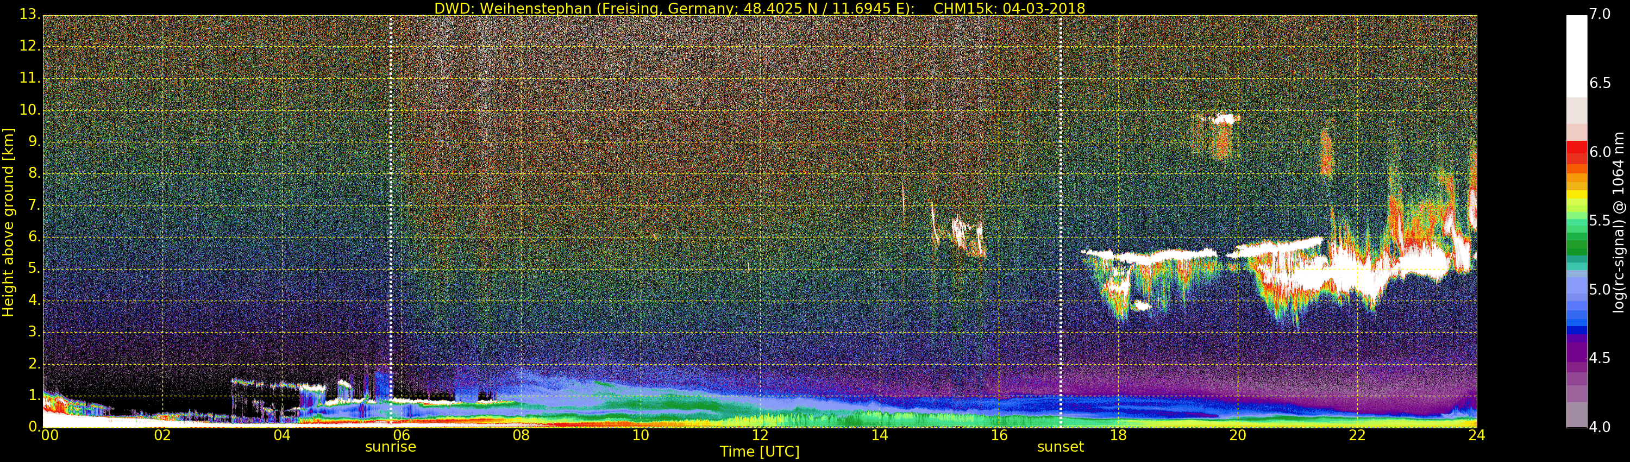Click the height tick label '7.'
1630x462 pixels.
coord(34,204)
